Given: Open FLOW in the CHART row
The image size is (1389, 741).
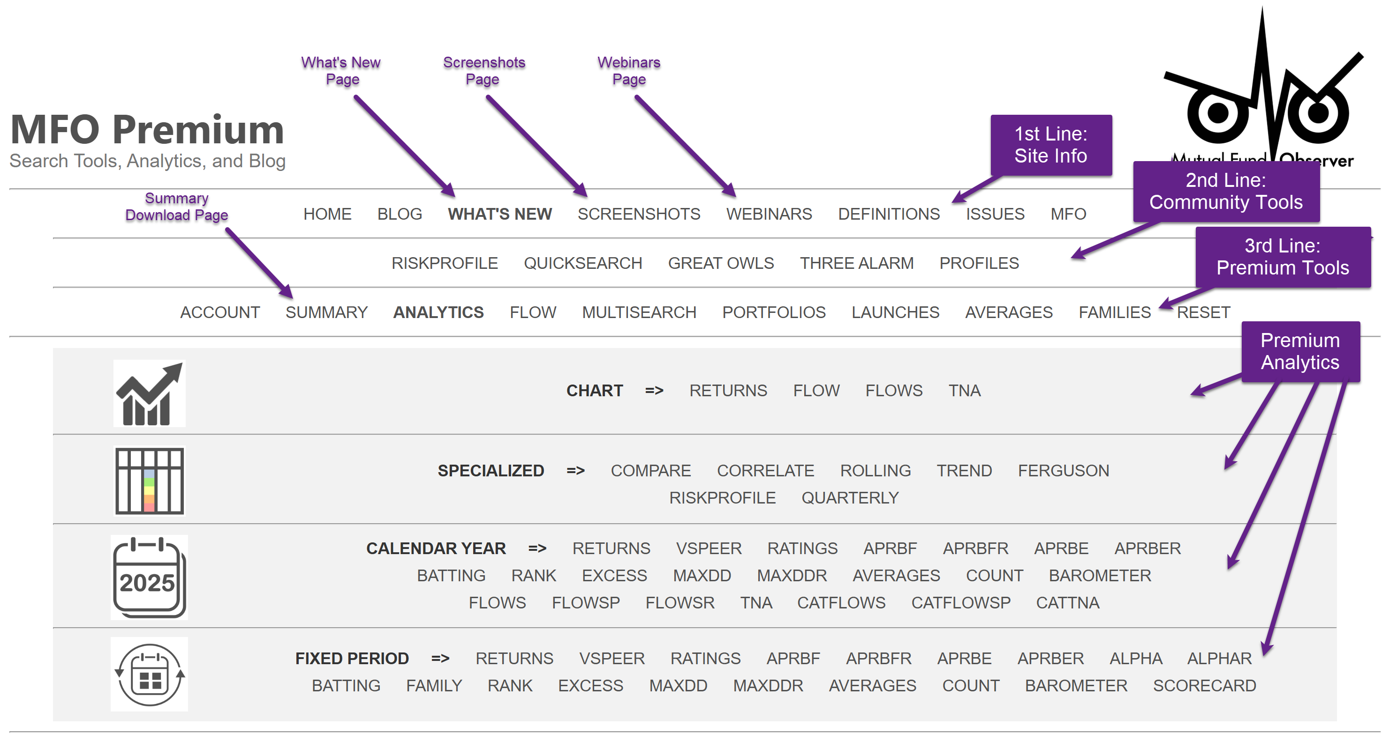Looking at the screenshot, I should (816, 391).
